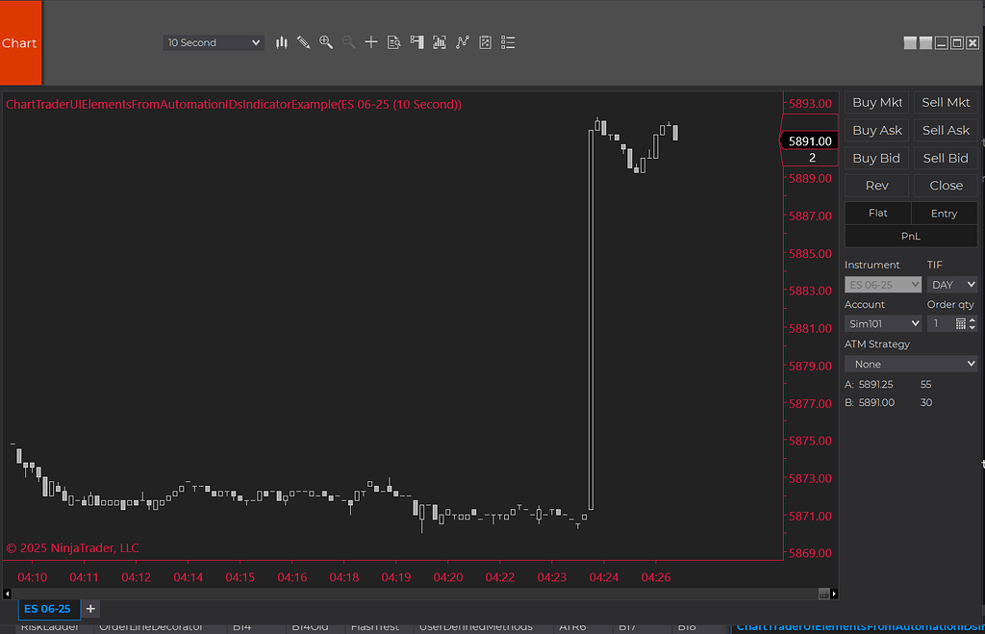Image resolution: width=985 pixels, height=634 pixels.
Task: Toggle the PnL display
Action: 910,236
